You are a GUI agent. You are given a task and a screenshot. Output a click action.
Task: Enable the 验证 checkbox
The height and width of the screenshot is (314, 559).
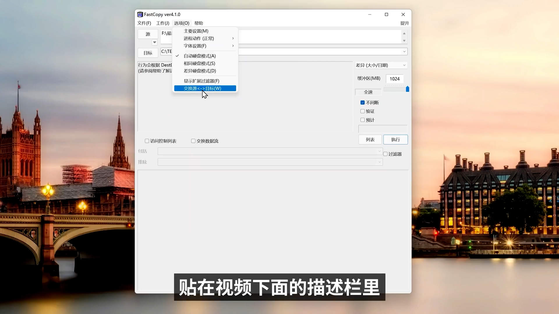pos(362,111)
